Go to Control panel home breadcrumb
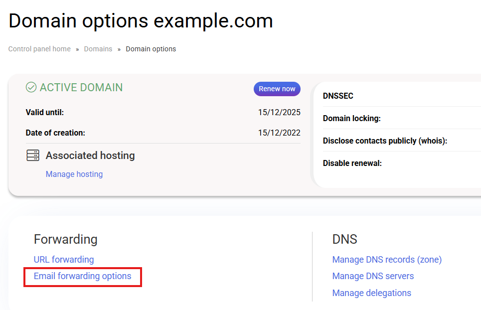 click(x=39, y=49)
